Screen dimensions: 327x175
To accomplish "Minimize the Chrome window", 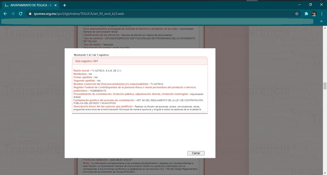I will pos(299,5).
